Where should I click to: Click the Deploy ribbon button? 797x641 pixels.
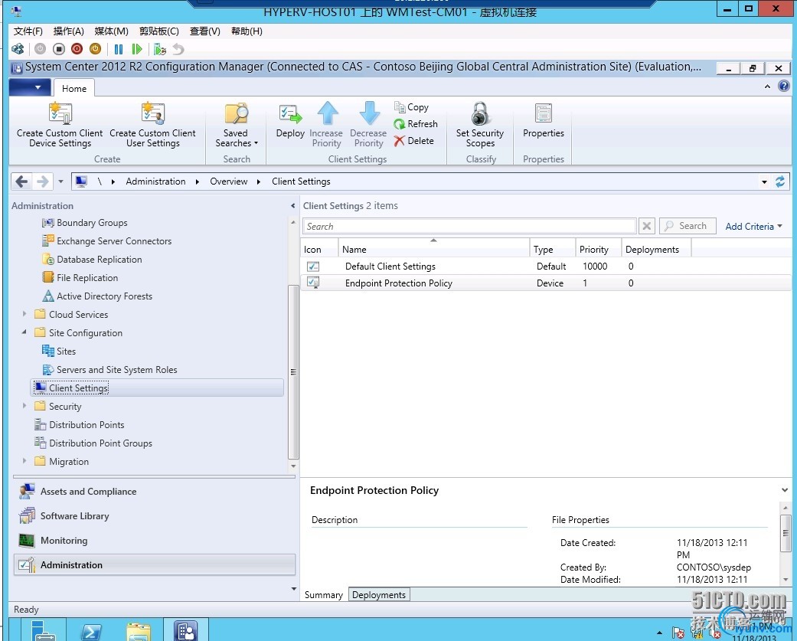tap(290, 121)
